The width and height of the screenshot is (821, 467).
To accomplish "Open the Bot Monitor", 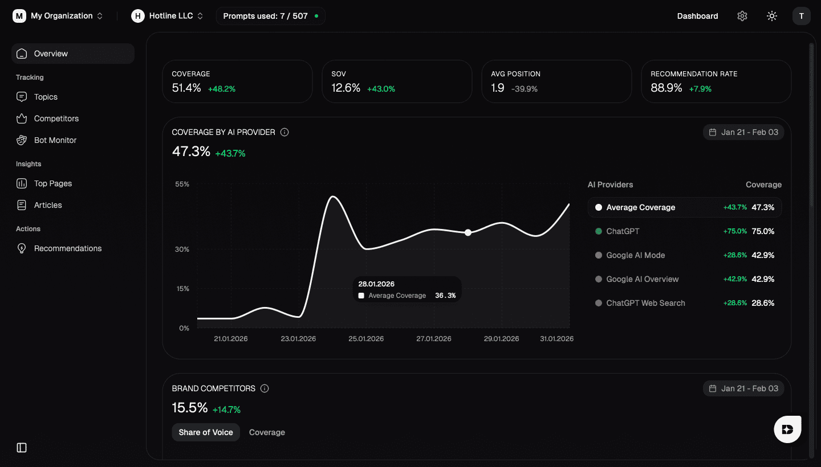I will click(x=54, y=140).
